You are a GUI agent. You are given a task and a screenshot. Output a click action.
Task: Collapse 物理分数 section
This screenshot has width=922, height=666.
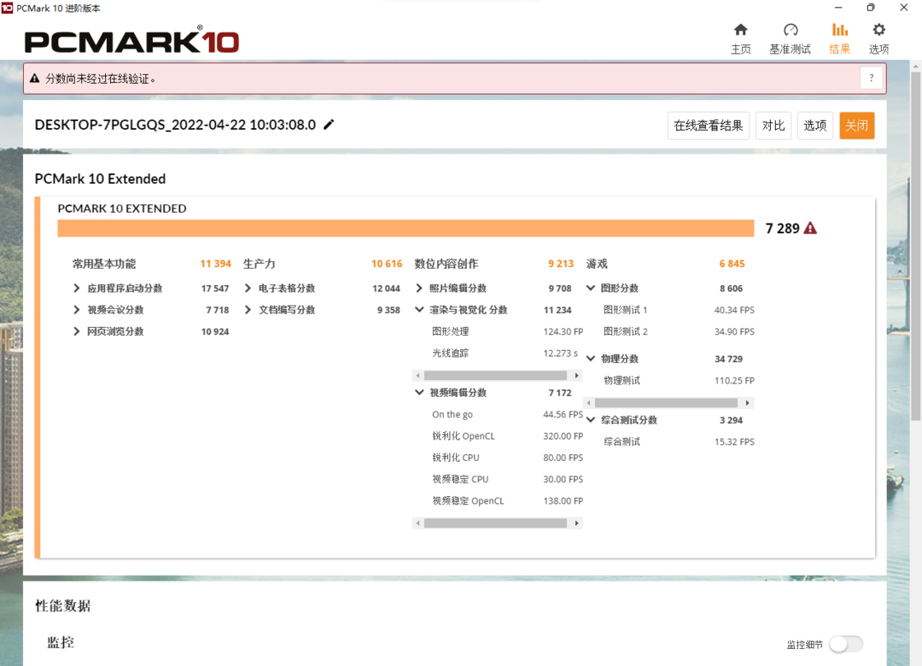591,359
